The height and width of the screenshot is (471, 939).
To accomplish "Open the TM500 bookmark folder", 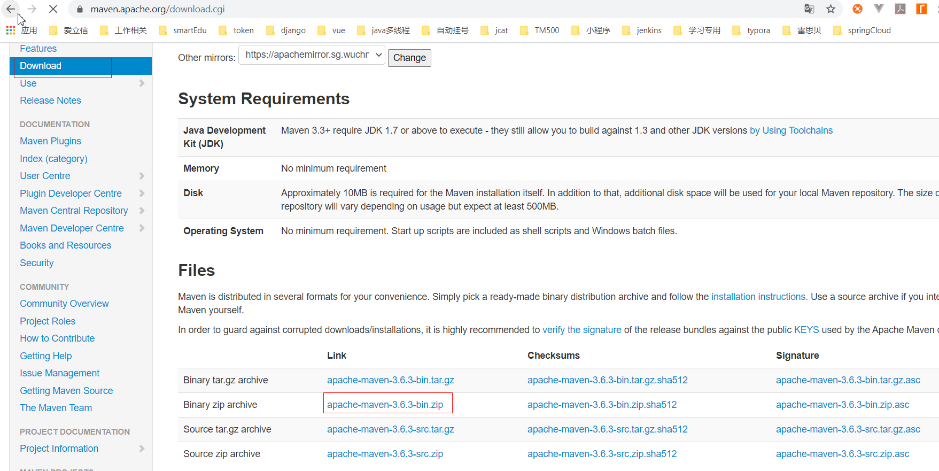I will [540, 30].
